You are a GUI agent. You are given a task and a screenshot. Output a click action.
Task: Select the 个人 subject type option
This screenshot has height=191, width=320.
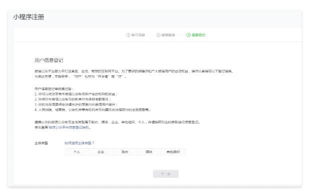(x=77, y=152)
